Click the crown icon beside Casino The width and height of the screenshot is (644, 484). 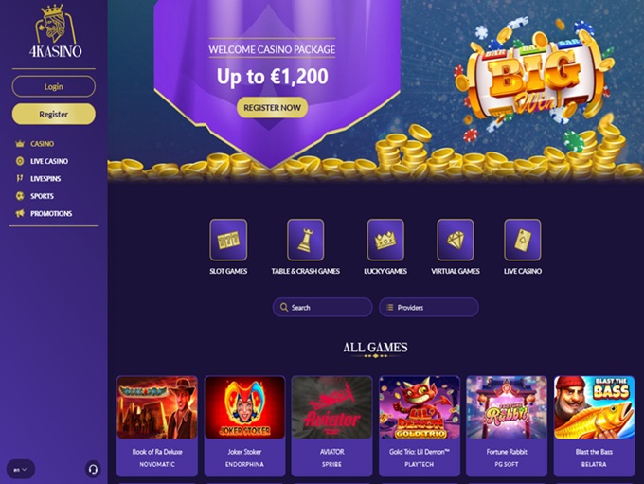(x=20, y=144)
